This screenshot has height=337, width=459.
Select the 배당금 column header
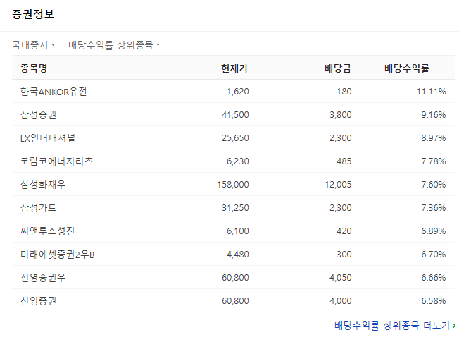pyautogui.click(x=338, y=68)
